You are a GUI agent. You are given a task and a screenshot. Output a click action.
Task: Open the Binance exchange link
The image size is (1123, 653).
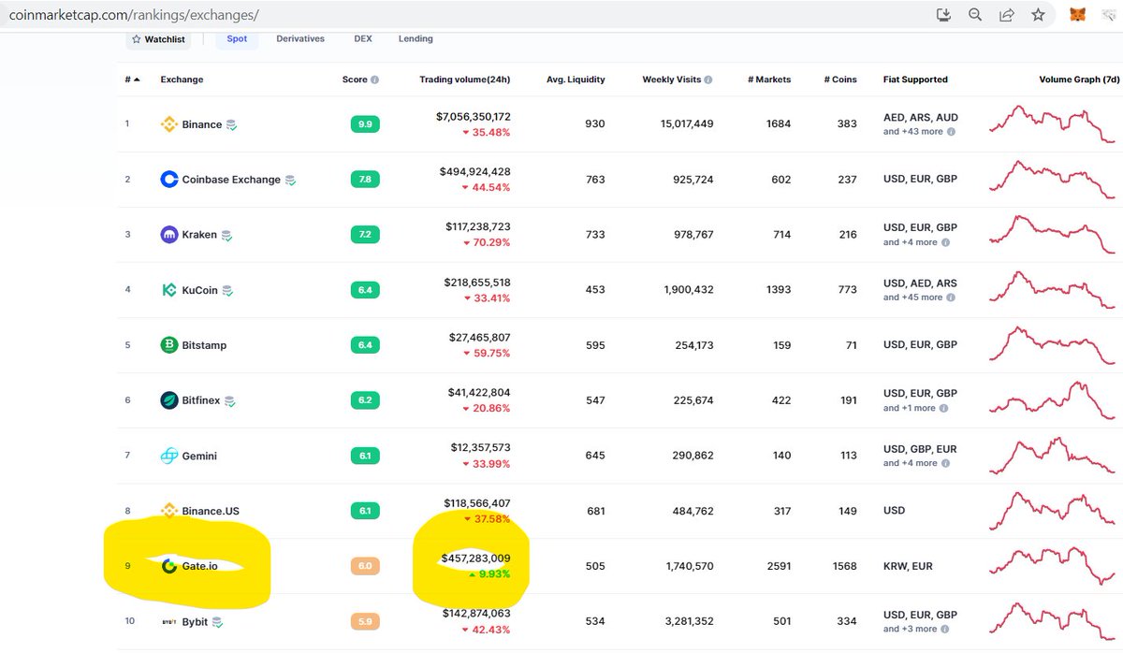point(202,124)
